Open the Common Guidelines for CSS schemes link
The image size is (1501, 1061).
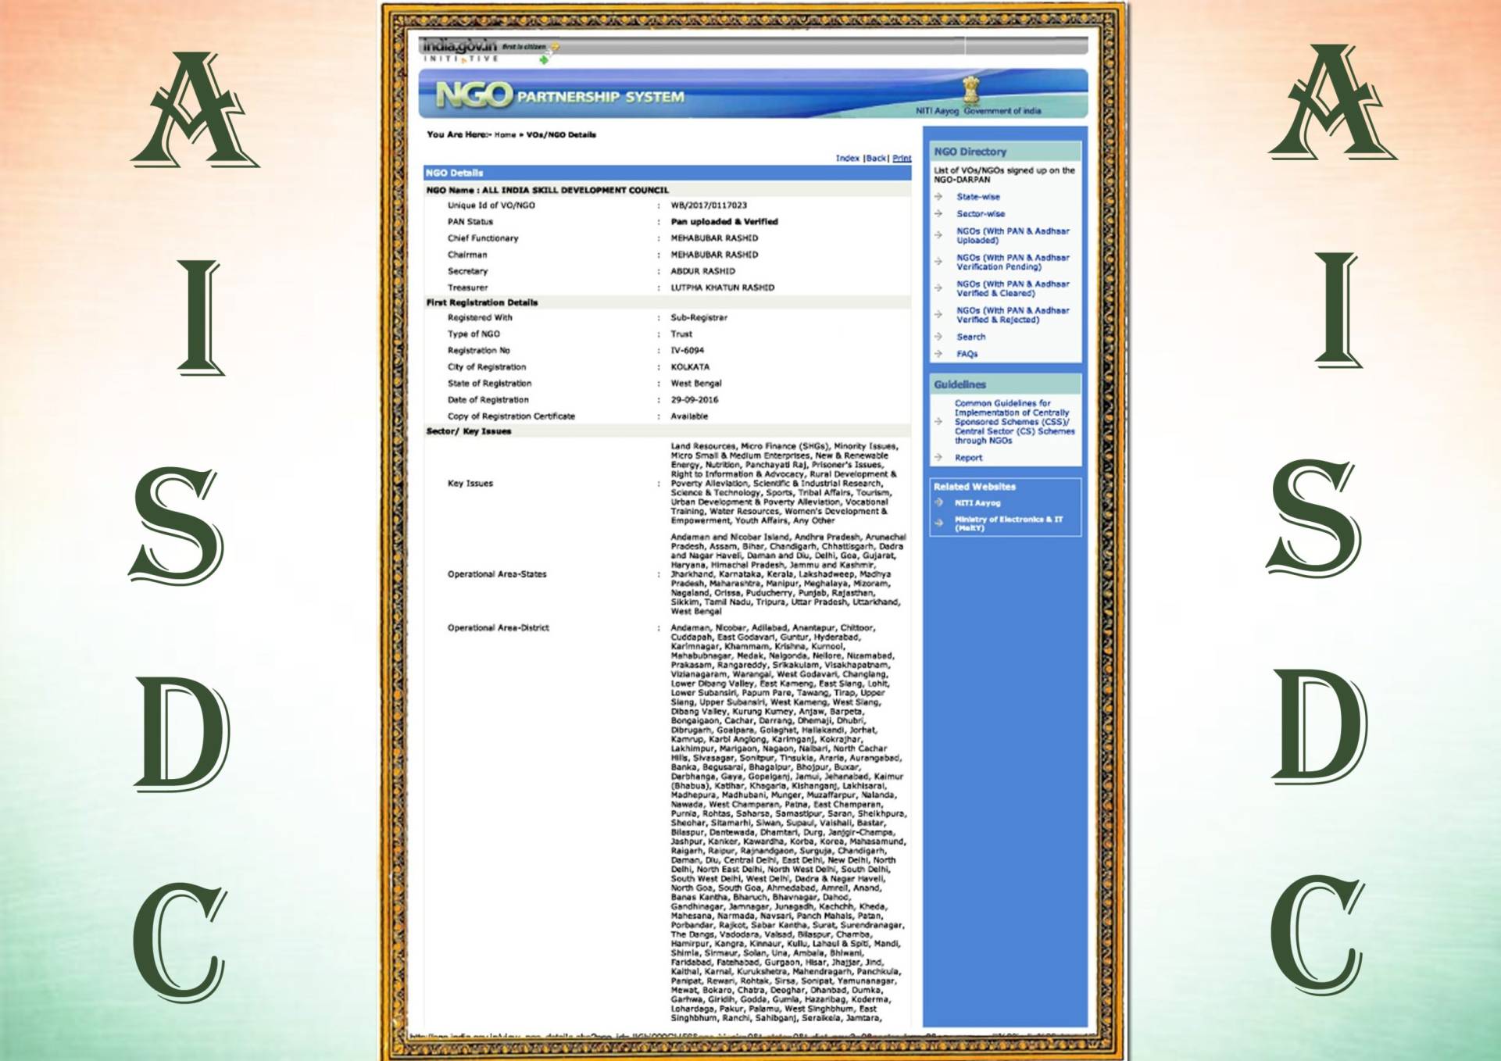[1013, 422]
